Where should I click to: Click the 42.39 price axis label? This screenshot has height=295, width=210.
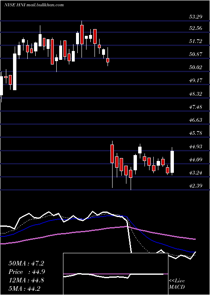(196, 186)
